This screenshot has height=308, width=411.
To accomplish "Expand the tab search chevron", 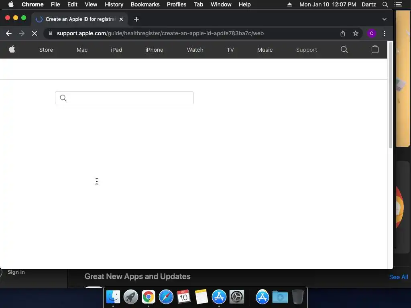I will pyautogui.click(x=384, y=19).
